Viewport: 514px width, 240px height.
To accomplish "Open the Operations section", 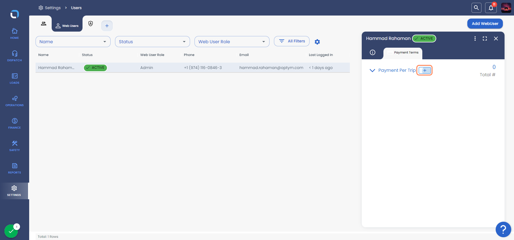I will (x=14, y=101).
